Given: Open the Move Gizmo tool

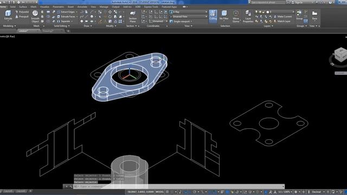Looking at the screenshot, I should click(x=236, y=16).
